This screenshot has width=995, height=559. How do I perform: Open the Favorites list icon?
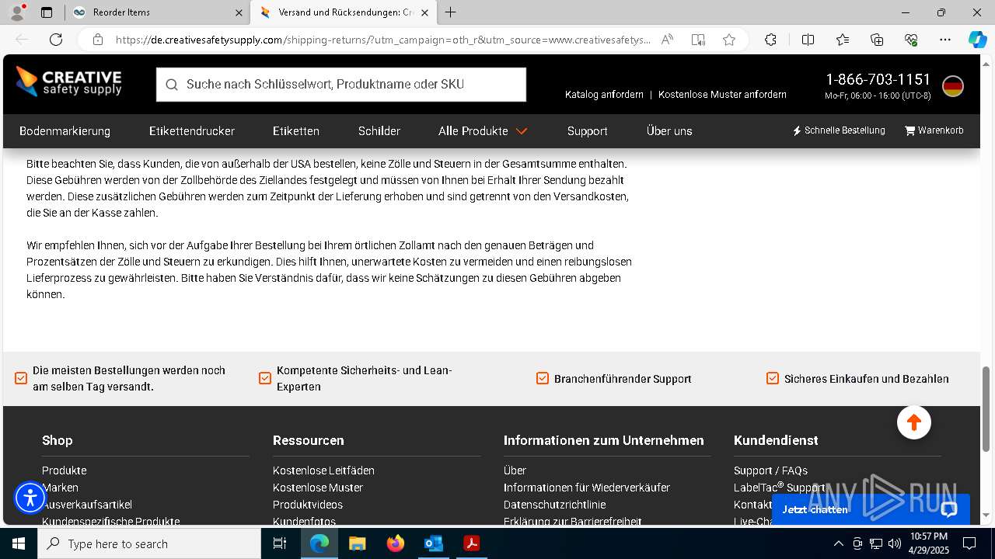(843, 40)
